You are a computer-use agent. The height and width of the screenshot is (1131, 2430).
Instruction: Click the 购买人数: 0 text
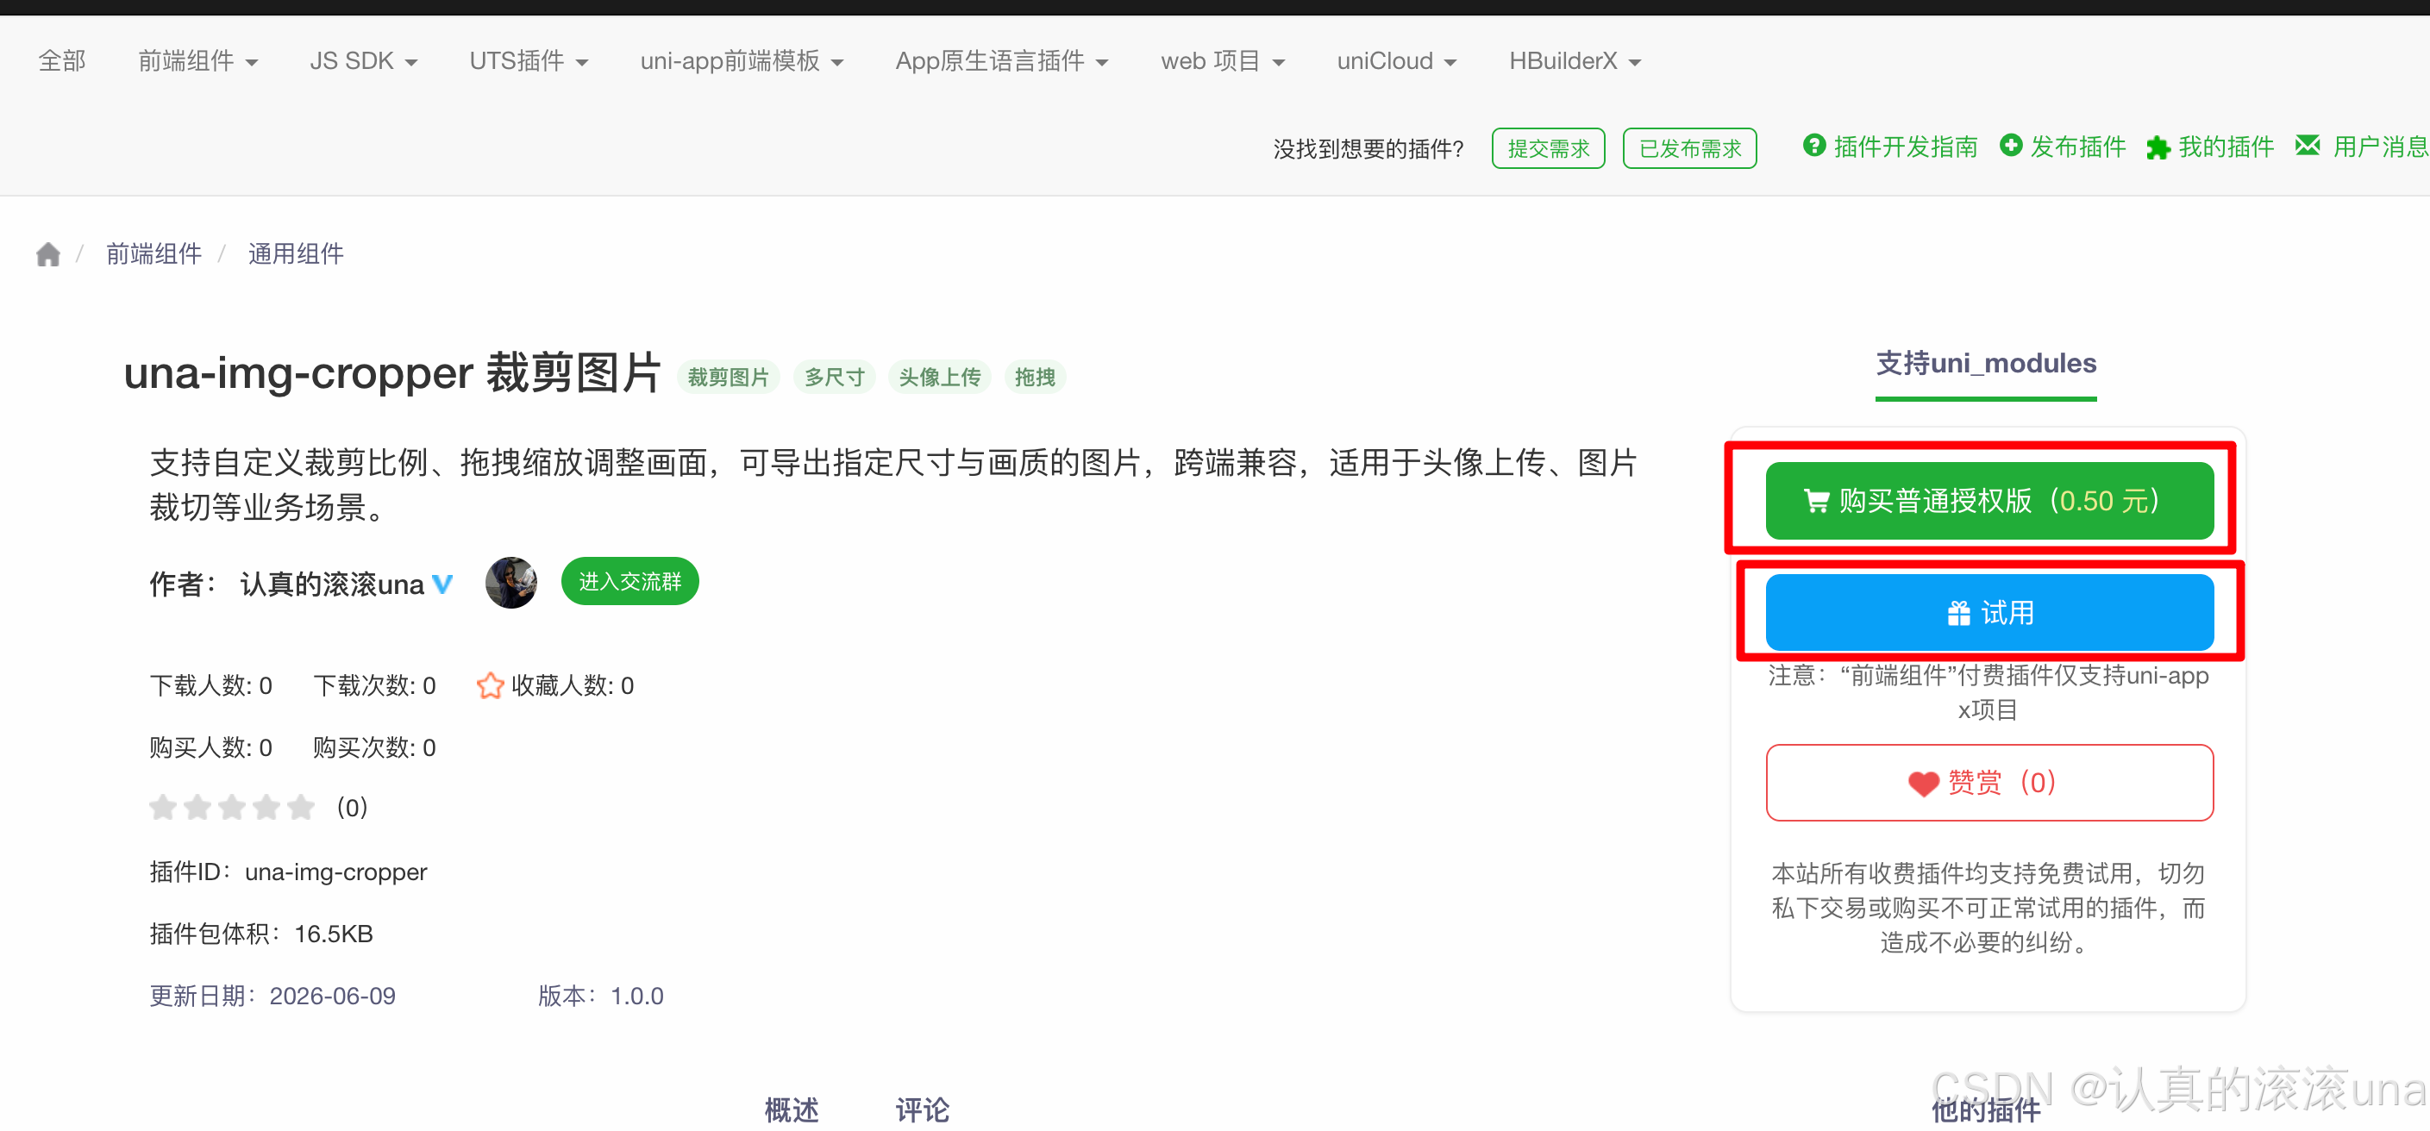point(211,748)
